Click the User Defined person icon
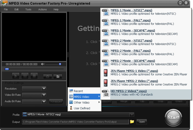193x130 pixels. coord(71,108)
